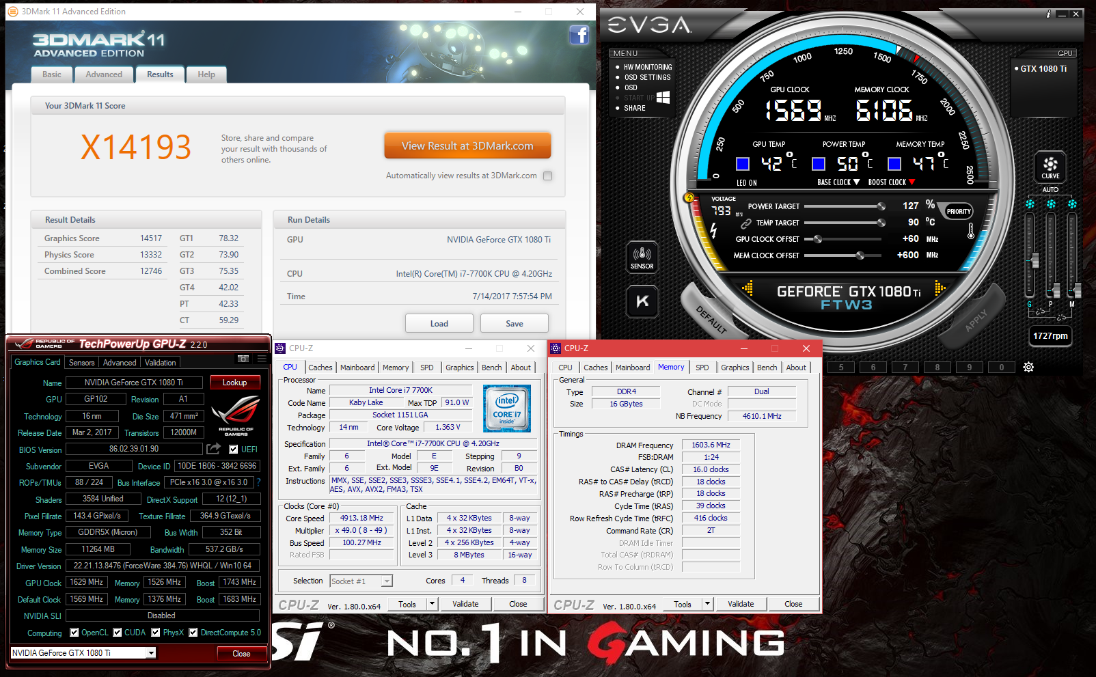Click View Result at 3DMark.com button
This screenshot has width=1096, height=677.
pos(467,146)
